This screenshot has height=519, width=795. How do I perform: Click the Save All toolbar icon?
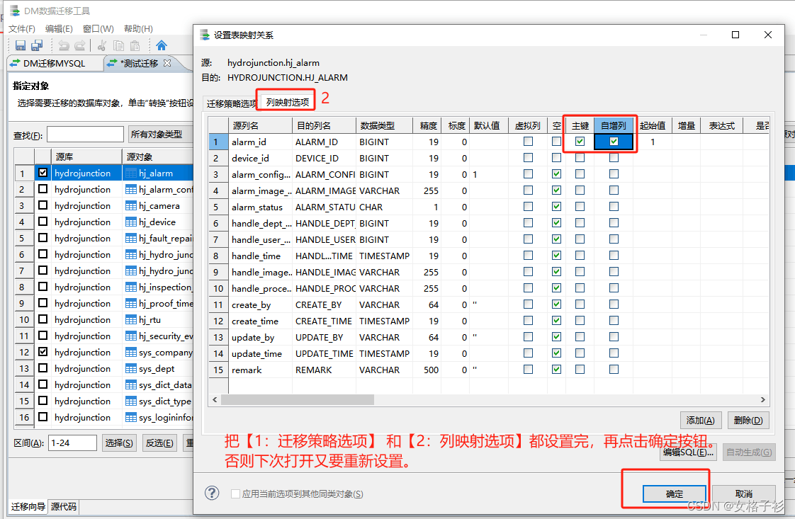37,45
